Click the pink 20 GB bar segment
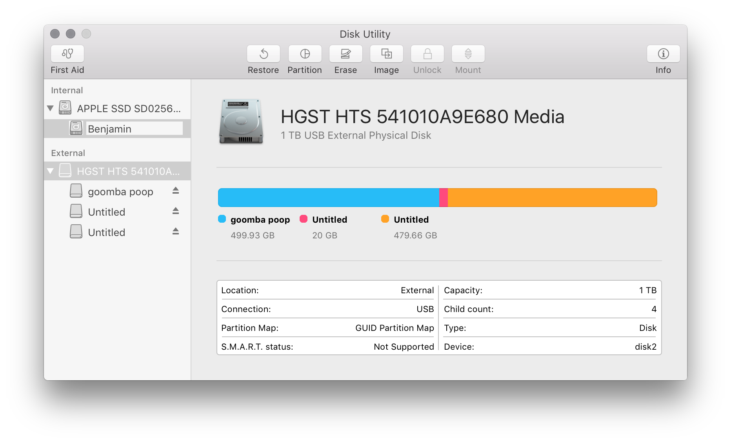 [x=444, y=198]
